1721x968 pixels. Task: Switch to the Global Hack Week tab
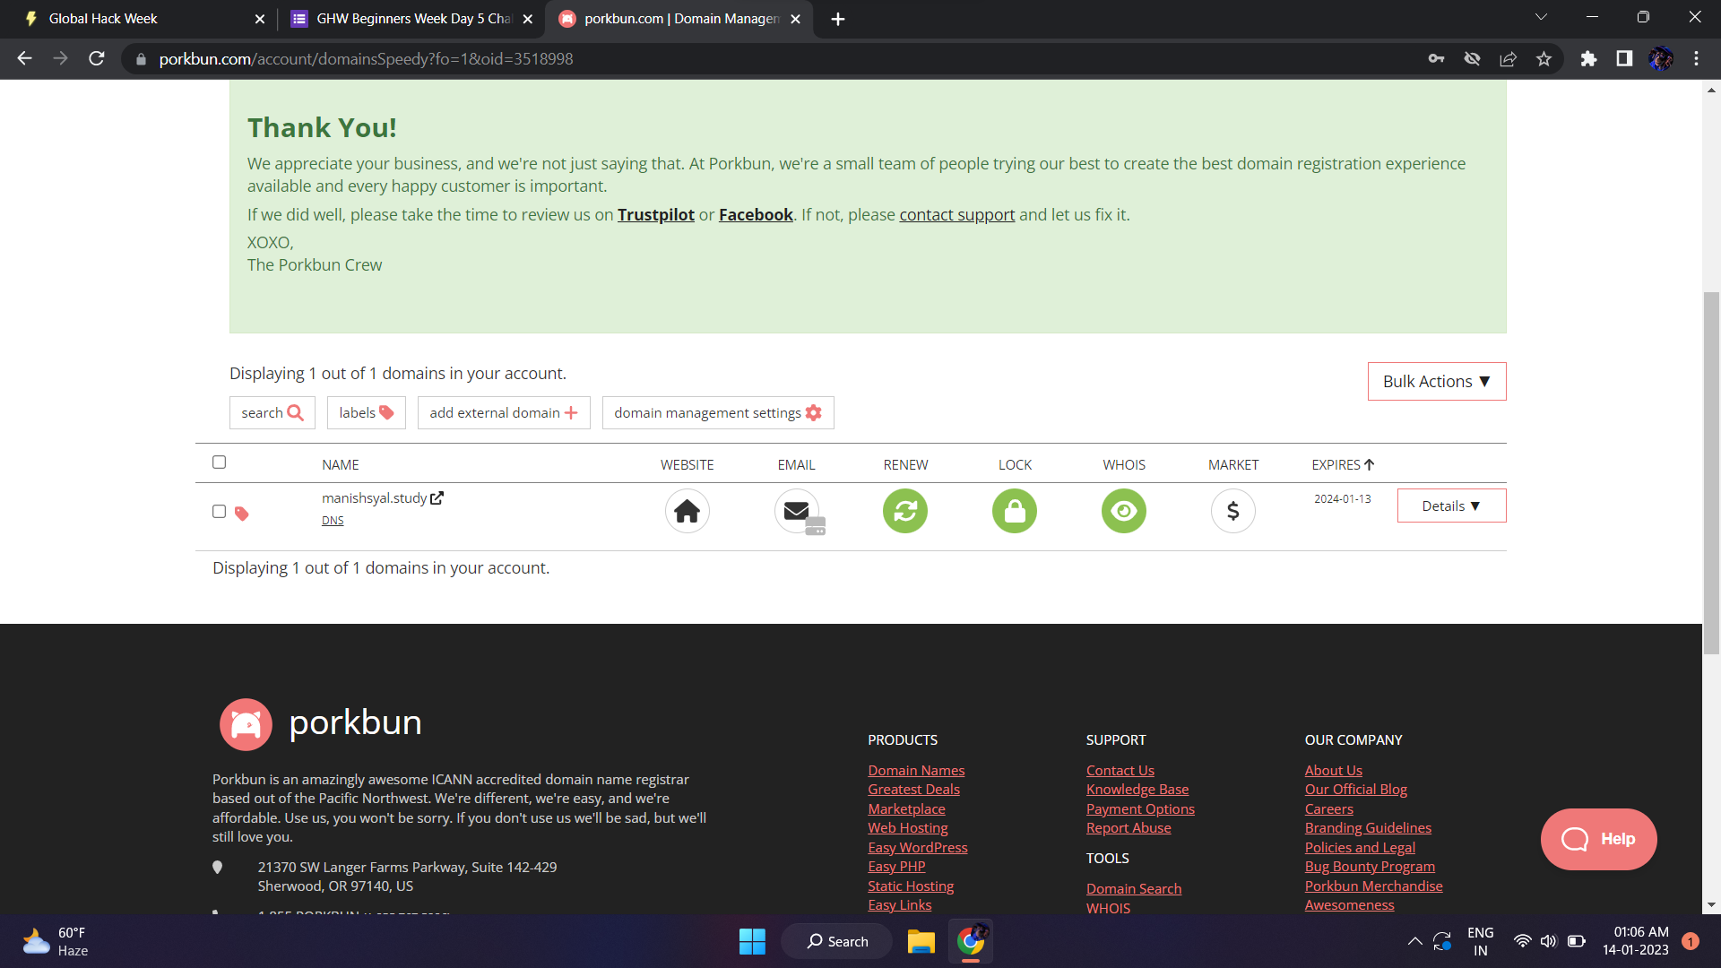[x=103, y=19]
